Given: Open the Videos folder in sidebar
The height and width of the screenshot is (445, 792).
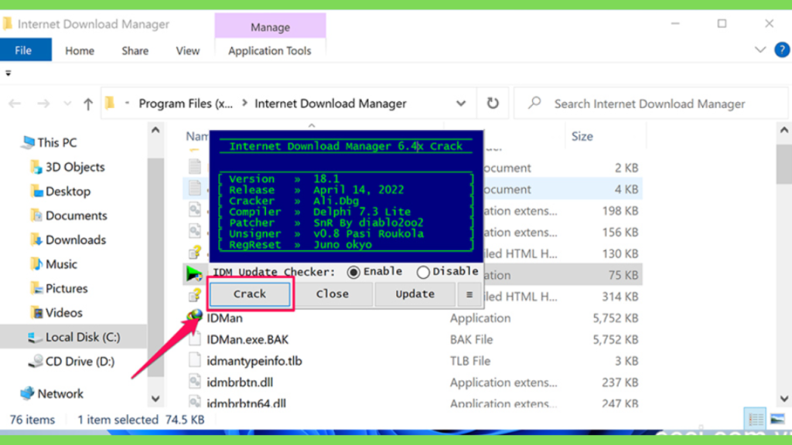Looking at the screenshot, I should tap(56, 312).
